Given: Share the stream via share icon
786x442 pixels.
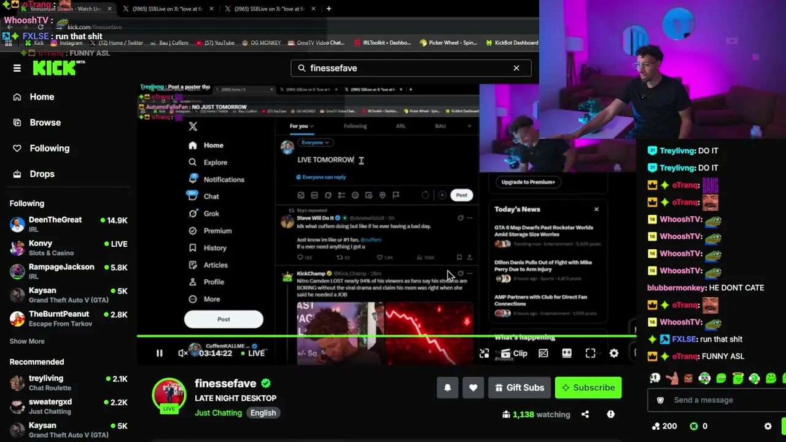Looking at the screenshot, I should point(585,414).
